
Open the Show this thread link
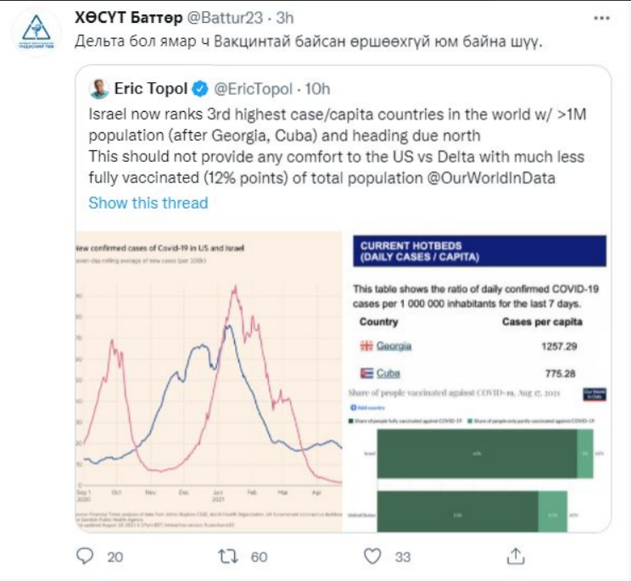[x=148, y=203]
